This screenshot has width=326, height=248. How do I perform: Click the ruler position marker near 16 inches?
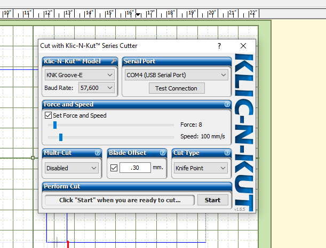coord(138,14)
